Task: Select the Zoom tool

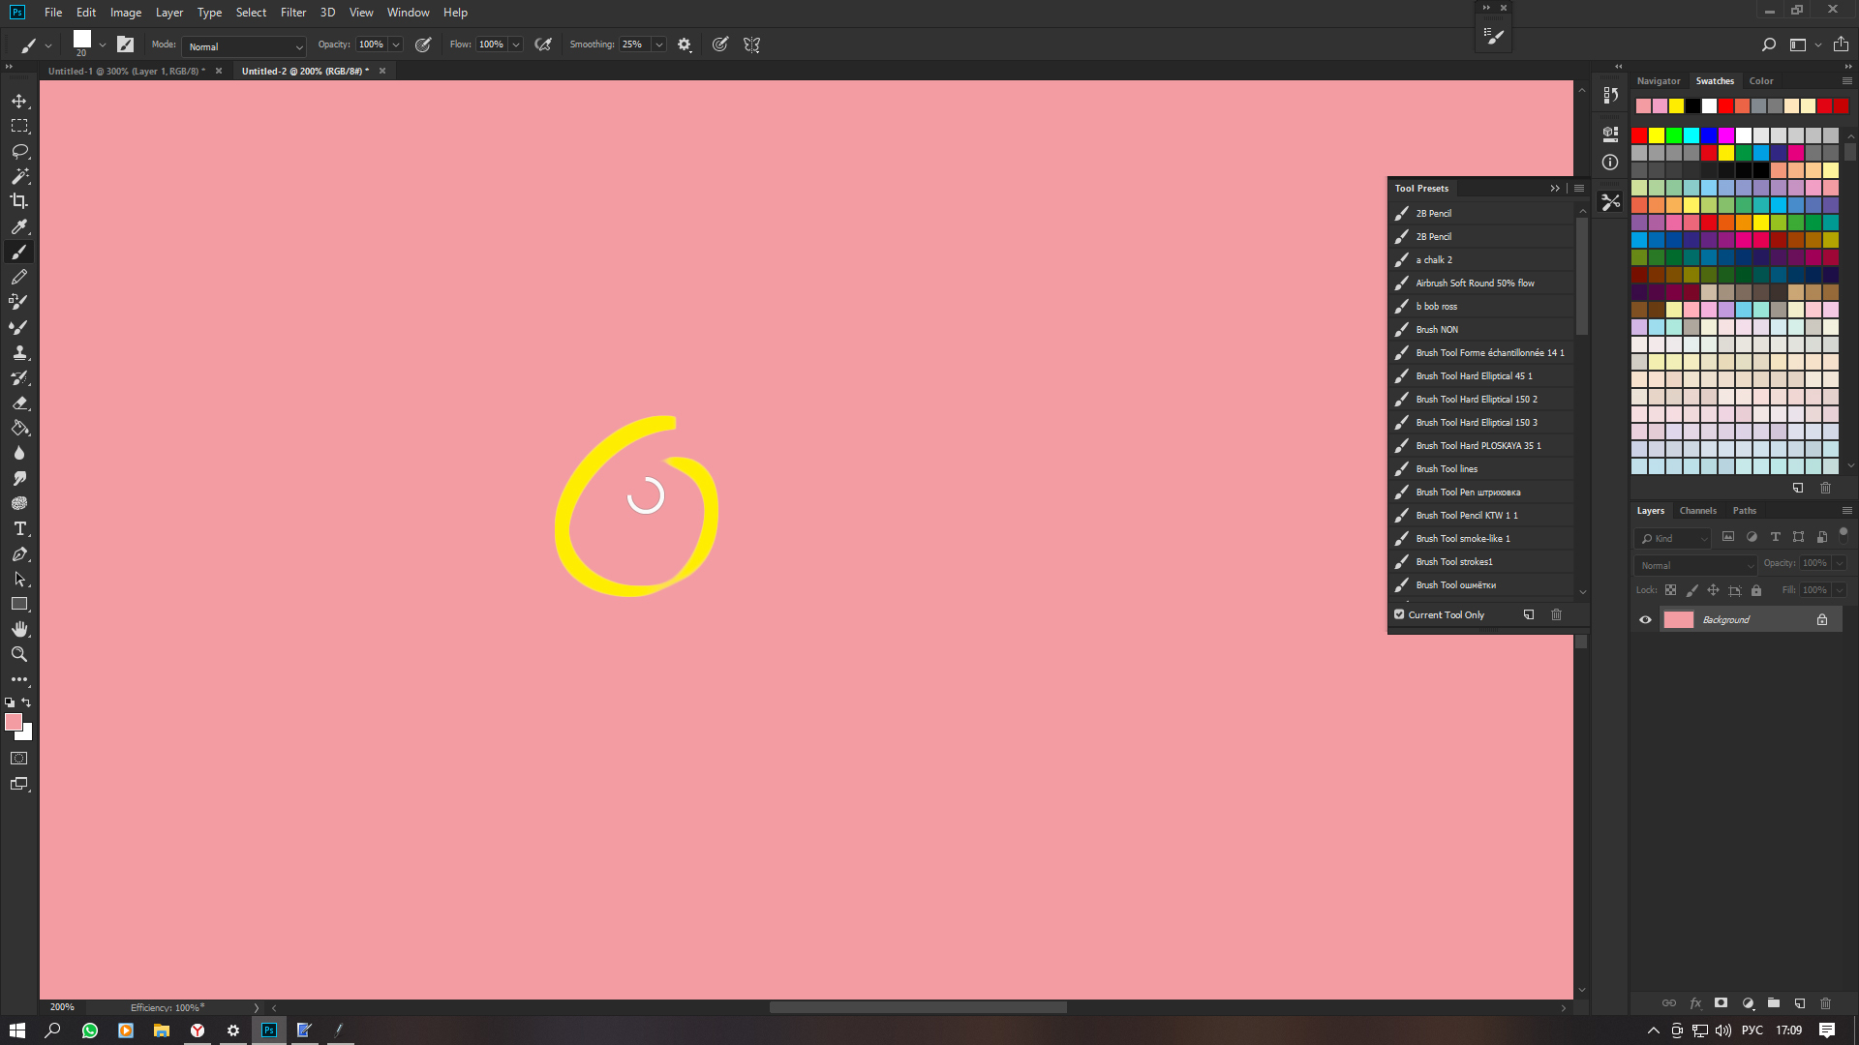Action: tap(19, 654)
